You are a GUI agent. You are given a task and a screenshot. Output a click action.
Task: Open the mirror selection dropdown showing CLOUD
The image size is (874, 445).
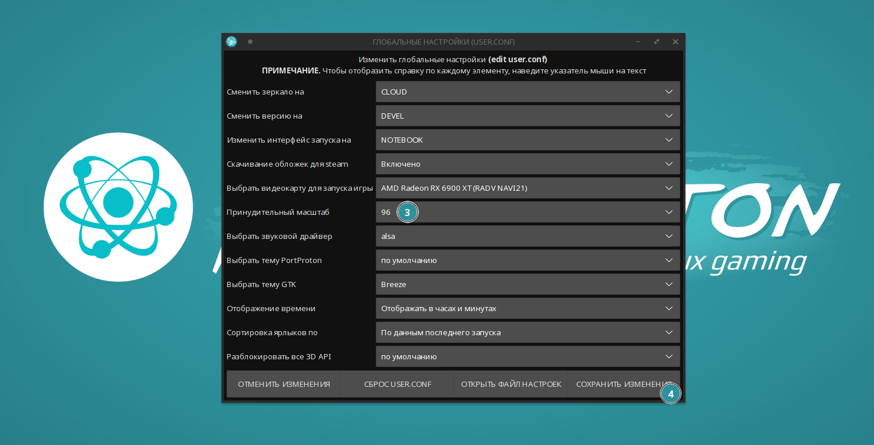click(x=527, y=92)
